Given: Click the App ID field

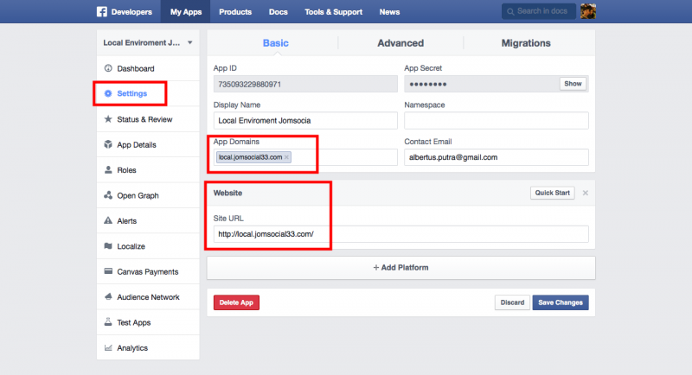Looking at the screenshot, I should [305, 84].
